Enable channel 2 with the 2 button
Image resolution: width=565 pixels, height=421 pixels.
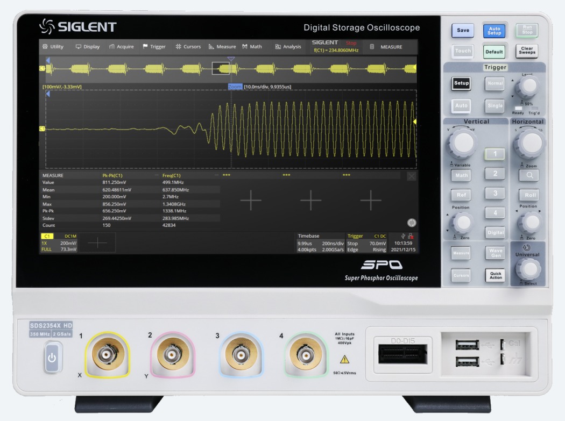[495, 174]
